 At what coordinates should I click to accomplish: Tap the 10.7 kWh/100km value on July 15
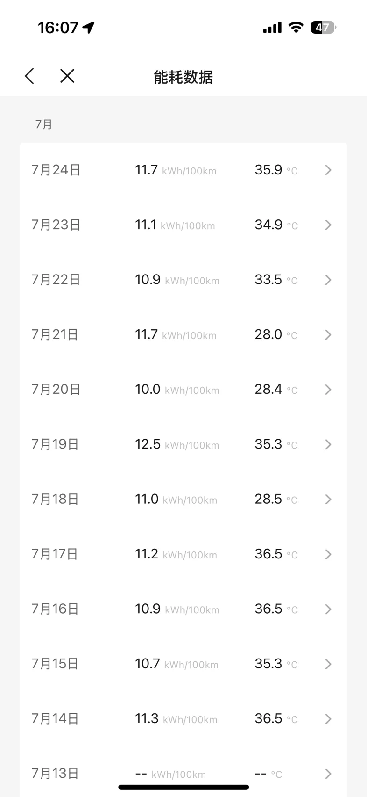click(x=176, y=664)
